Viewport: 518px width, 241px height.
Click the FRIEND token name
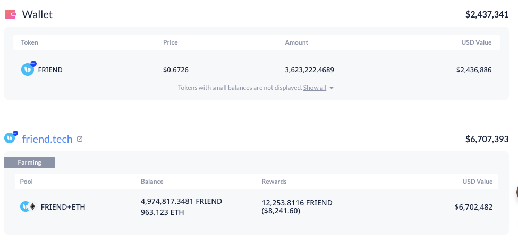point(50,70)
